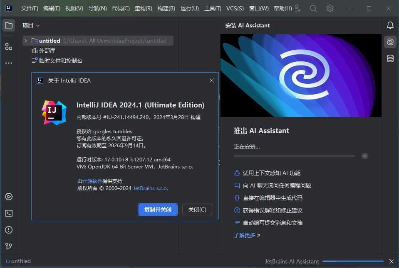Open the Problems tool window
399x268 pixels.
(x=8, y=229)
